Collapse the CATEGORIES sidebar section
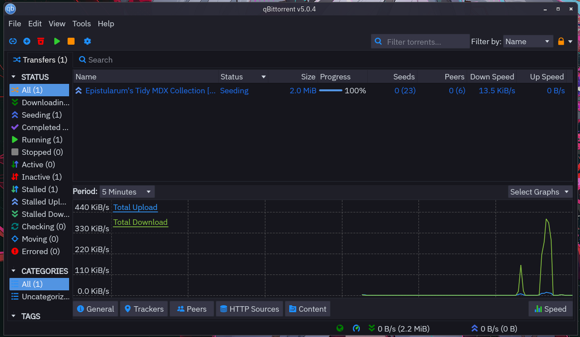The width and height of the screenshot is (580, 337). click(x=14, y=271)
